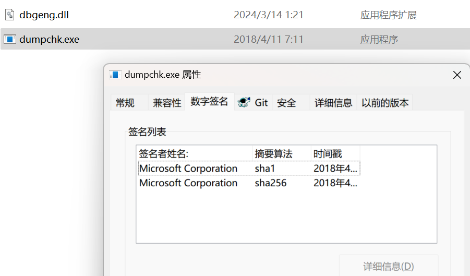This screenshot has width=470, height=276.
Task: Click the 详细信息(D) button
Action: 389,266
